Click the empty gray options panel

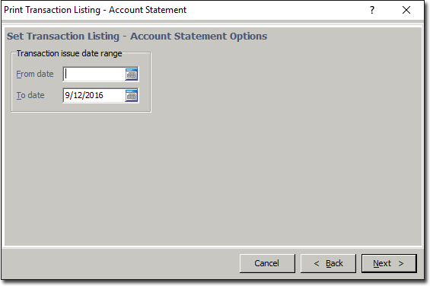(274, 164)
